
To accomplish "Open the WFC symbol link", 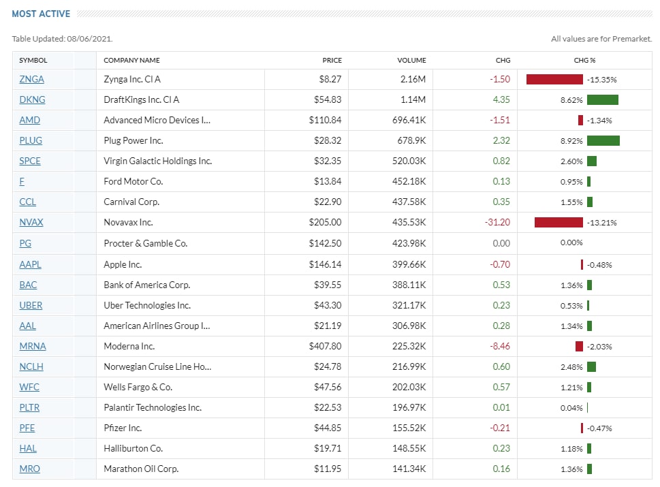I will click(x=29, y=387).
